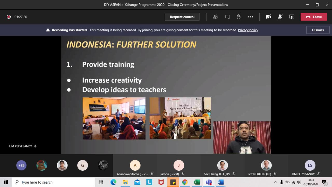This screenshot has height=187, width=332.
Task: Select the Jeff NEUFELD participant tile
Action: [x=266, y=165]
